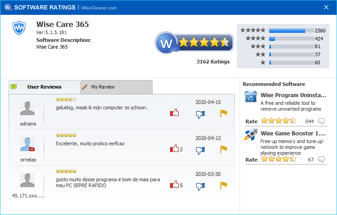The height and width of the screenshot is (215, 337).
Task: Click the '3162 Ratings' text
Action: coord(213,62)
